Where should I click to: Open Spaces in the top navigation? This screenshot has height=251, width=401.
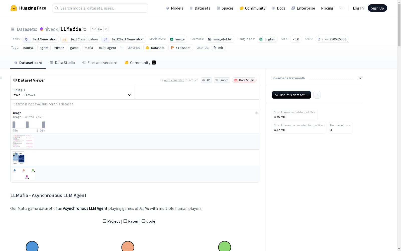(225, 8)
